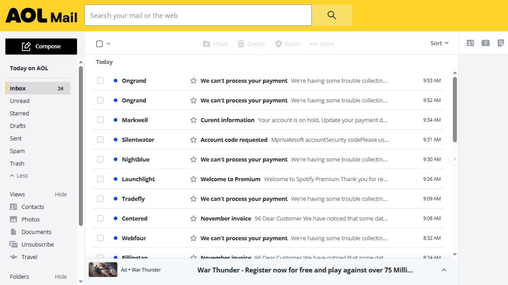508x285 pixels.
Task: Go to the Spam folder
Action: coord(17,151)
